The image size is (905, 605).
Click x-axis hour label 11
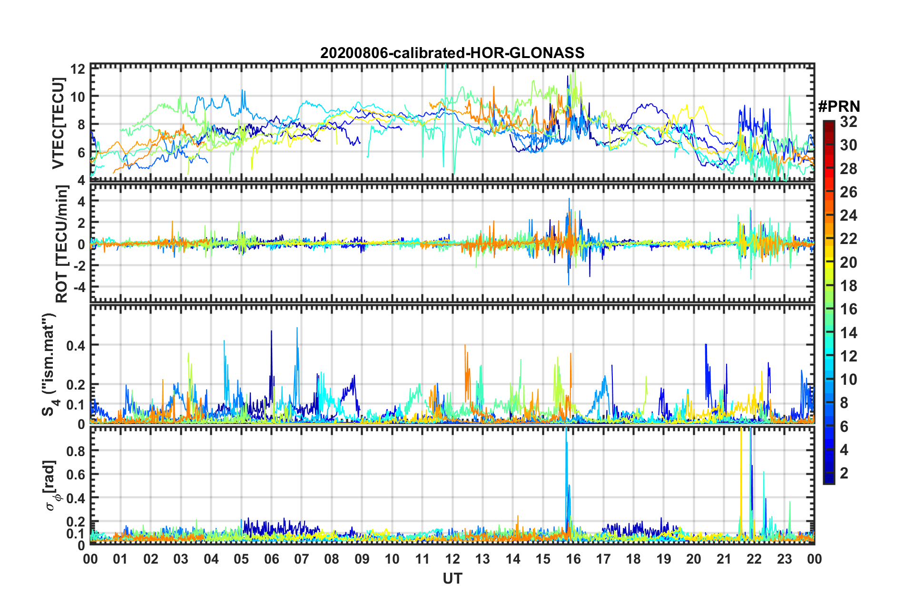pos(423,559)
